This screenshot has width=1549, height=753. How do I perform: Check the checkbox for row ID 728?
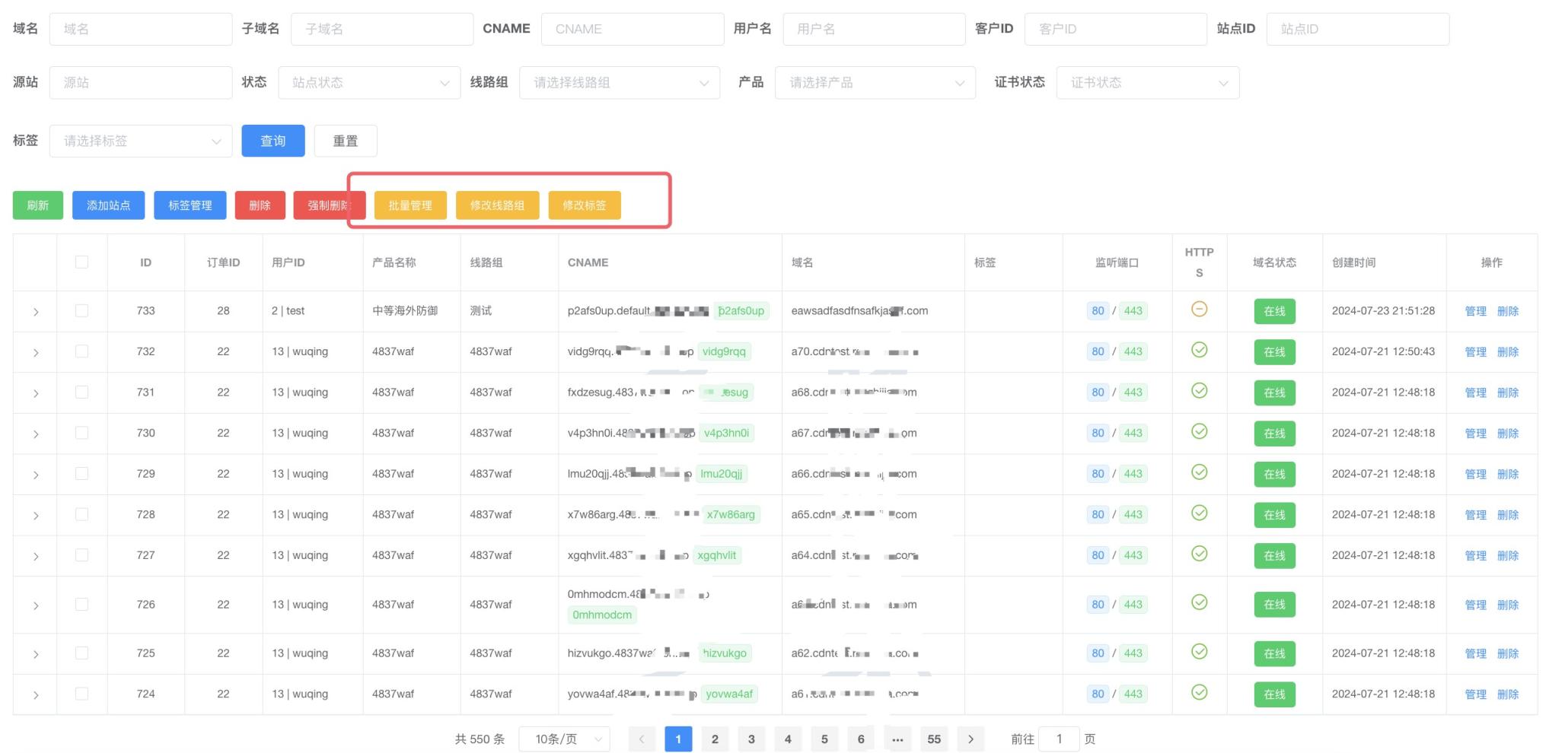click(x=81, y=514)
